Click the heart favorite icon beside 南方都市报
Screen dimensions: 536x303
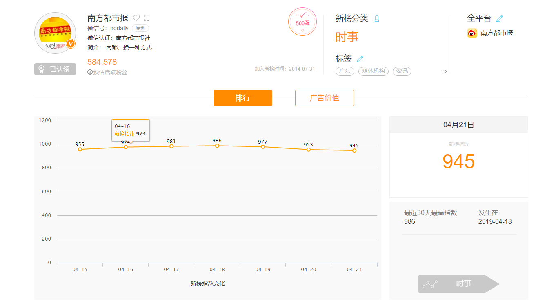tap(136, 18)
